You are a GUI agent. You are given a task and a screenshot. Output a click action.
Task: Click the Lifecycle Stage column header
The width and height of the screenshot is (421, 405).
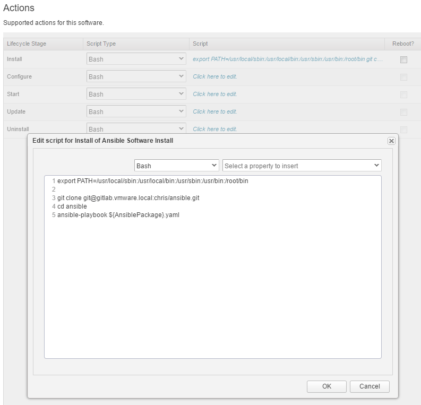[27, 44]
